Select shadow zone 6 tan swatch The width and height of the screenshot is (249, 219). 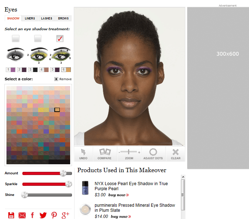pyautogui.click(x=68, y=70)
